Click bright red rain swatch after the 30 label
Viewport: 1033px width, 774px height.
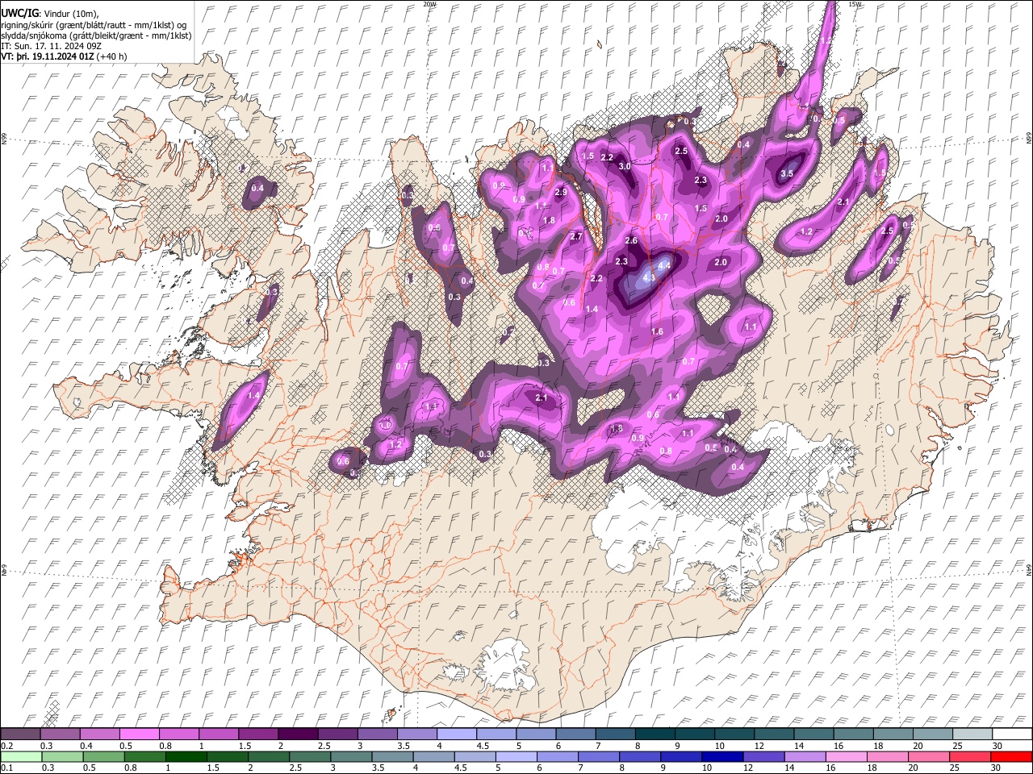click(1010, 757)
